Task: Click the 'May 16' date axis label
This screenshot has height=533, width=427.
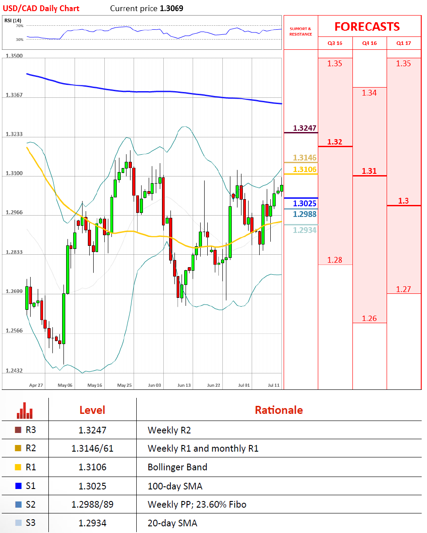Action: pyautogui.click(x=95, y=385)
